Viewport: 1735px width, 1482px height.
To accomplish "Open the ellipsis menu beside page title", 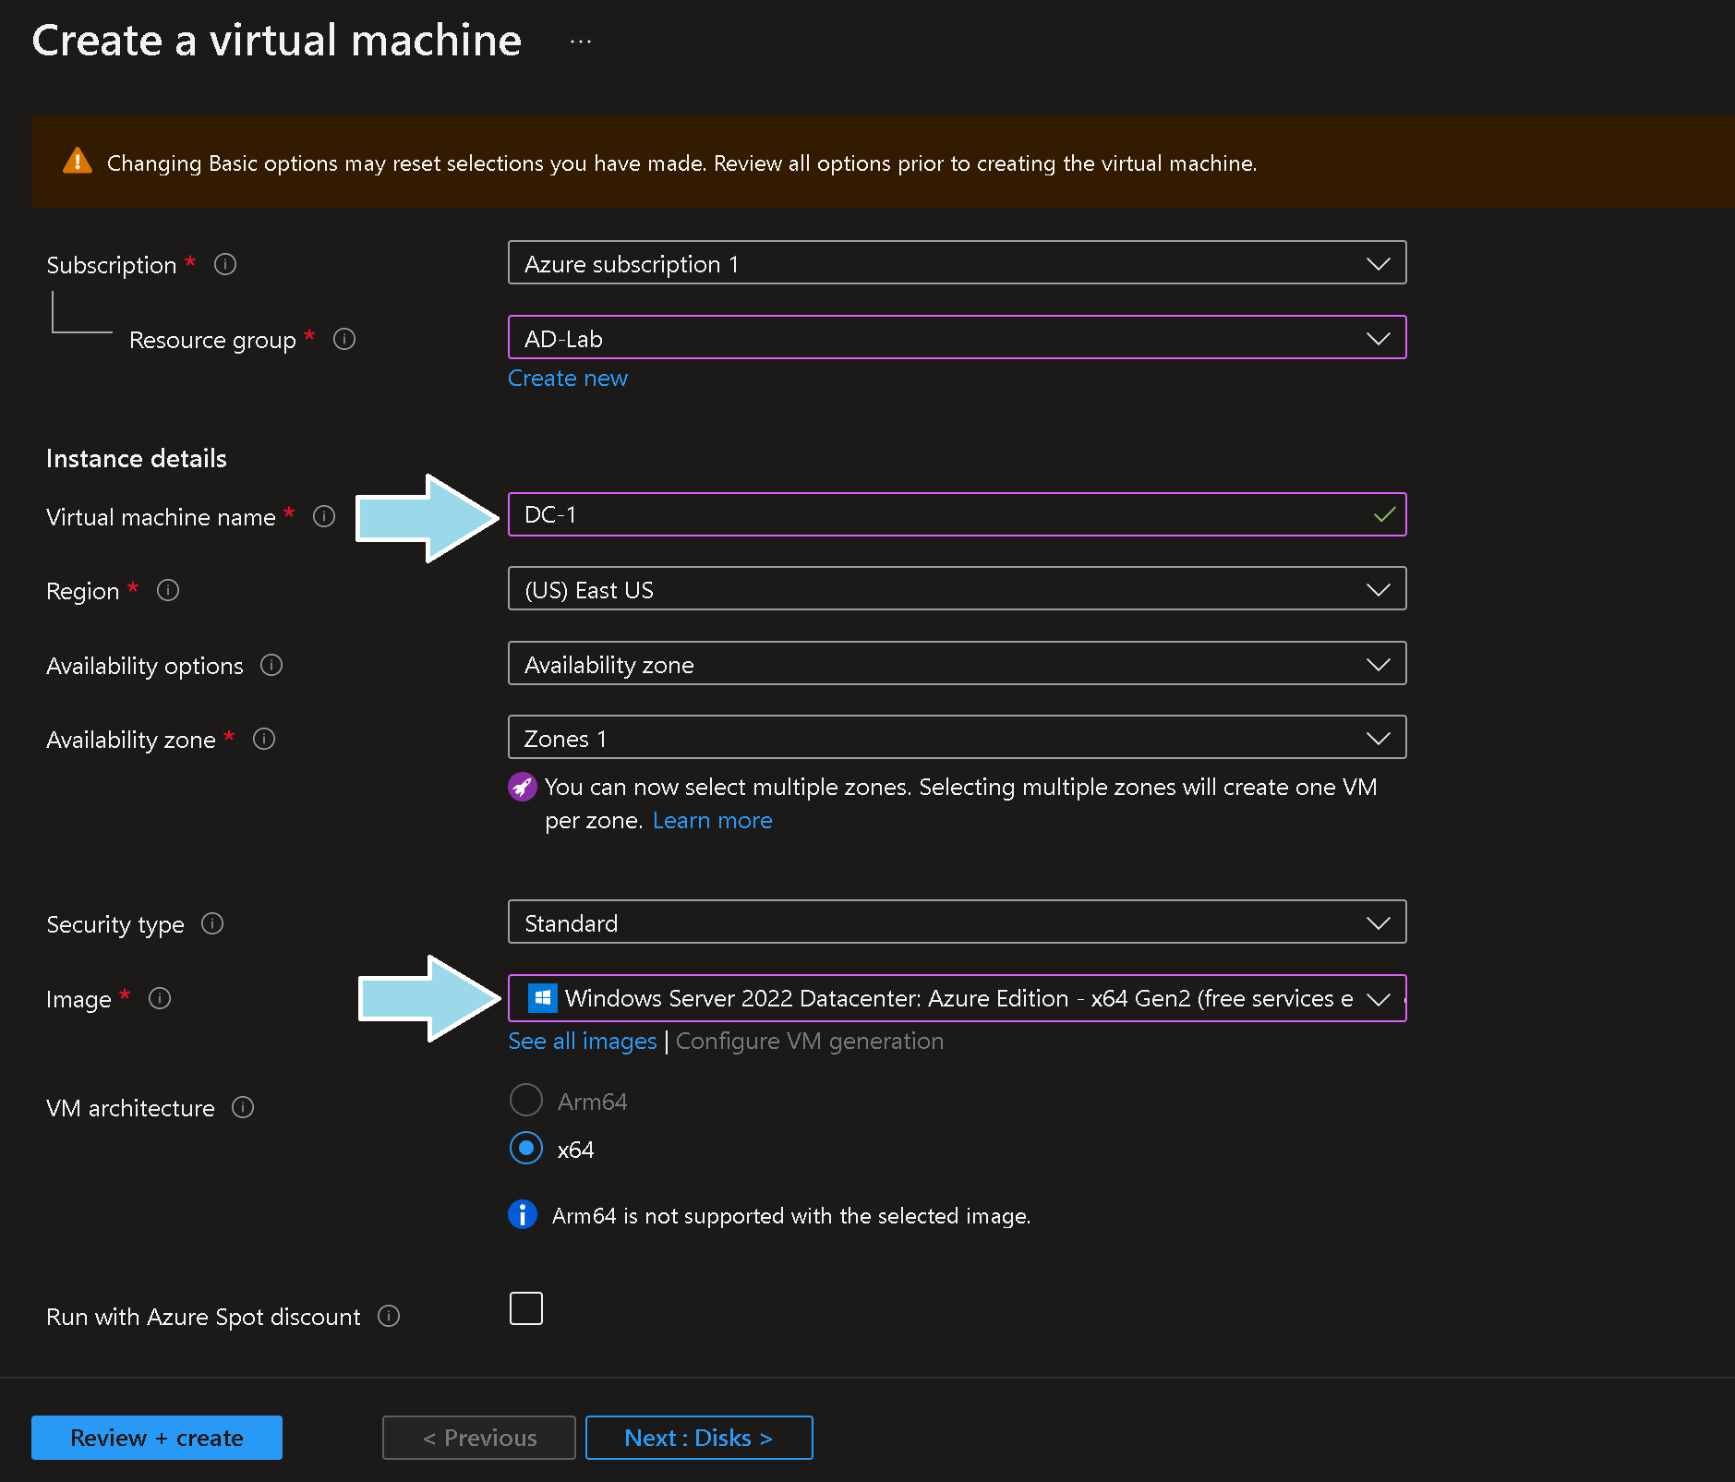I will [581, 42].
